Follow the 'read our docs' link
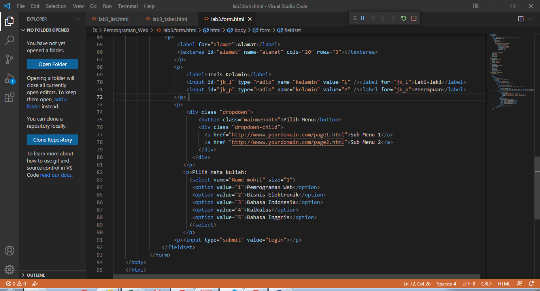540x291 pixels. (56, 175)
